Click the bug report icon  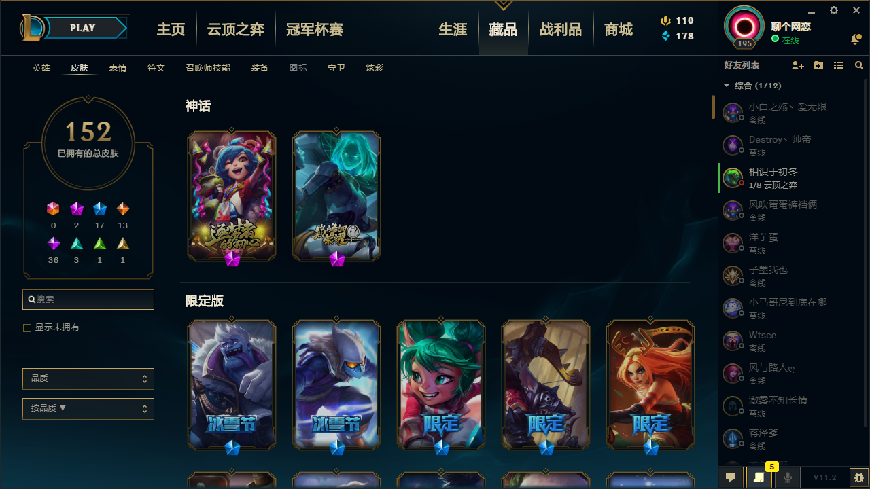tap(859, 477)
